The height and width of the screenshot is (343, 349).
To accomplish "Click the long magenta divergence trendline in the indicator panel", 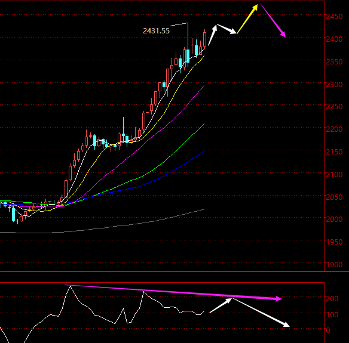I will coord(173,292).
